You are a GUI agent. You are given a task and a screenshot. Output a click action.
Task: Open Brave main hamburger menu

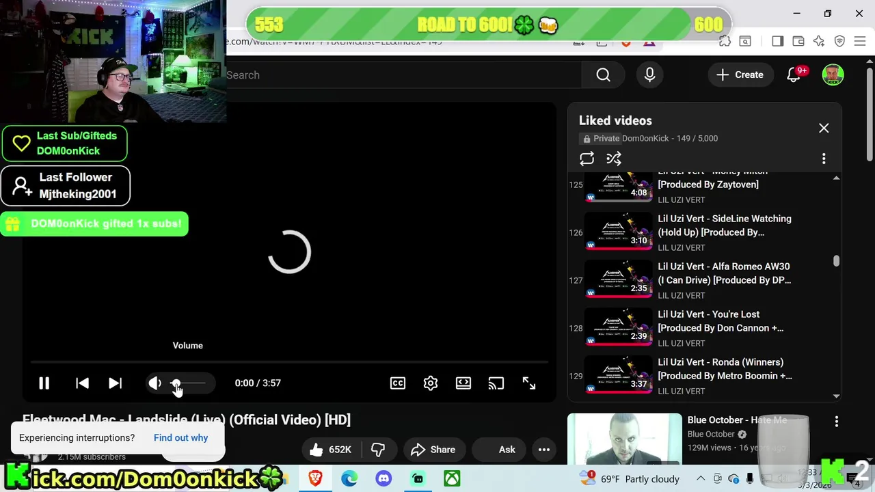click(860, 42)
